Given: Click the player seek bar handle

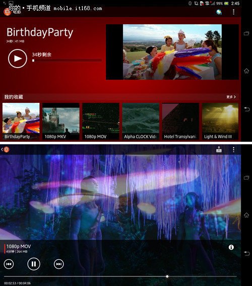Looking at the screenshot, I should [x=167, y=276].
